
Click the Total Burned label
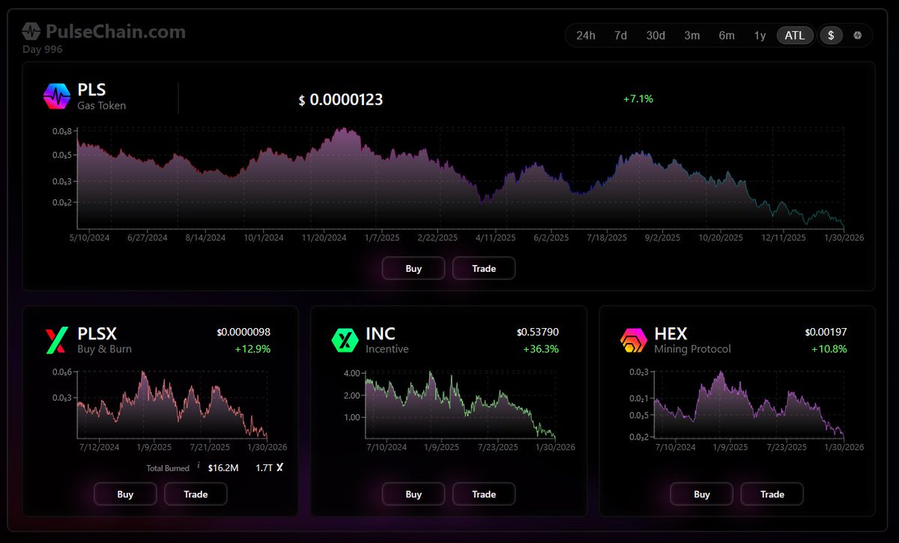pos(168,468)
